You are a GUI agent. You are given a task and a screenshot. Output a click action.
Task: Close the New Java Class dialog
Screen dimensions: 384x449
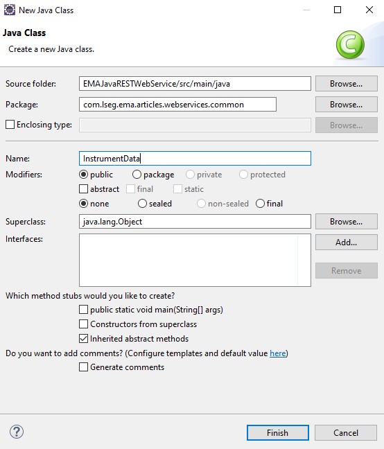[x=369, y=10]
